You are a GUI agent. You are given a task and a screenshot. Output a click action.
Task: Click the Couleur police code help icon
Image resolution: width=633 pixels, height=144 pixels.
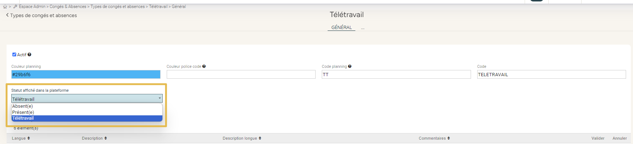(x=204, y=66)
